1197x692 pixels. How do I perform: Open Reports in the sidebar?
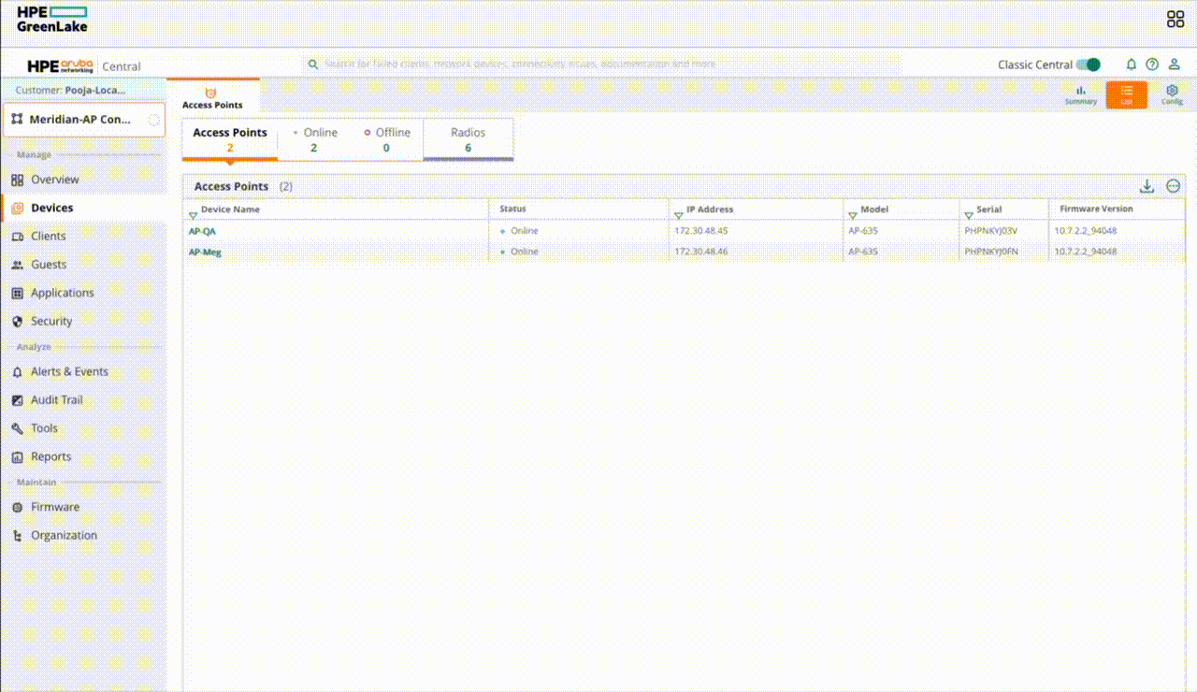(x=50, y=456)
